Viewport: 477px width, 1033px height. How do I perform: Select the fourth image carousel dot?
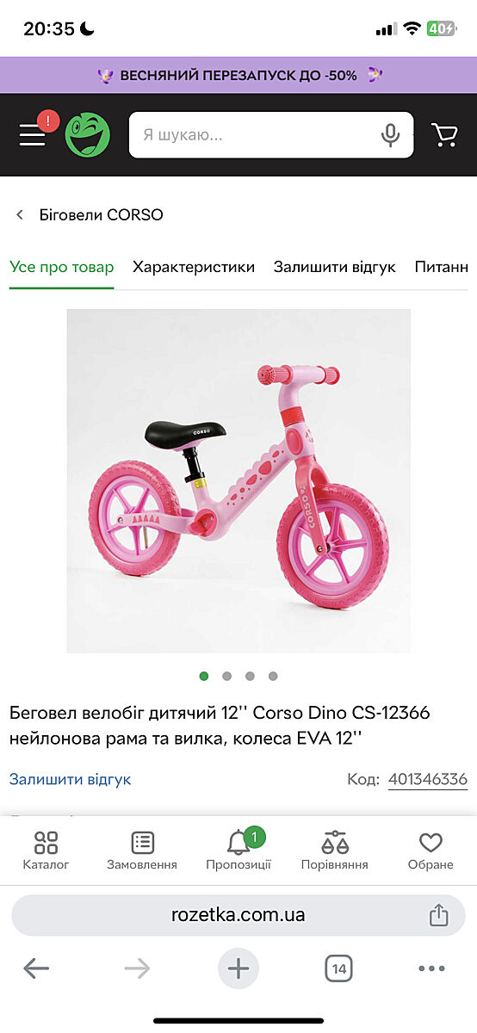point(273,677)
